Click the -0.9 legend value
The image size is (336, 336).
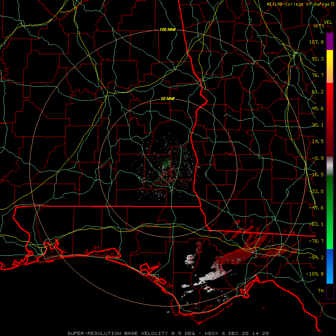[318, 158]
